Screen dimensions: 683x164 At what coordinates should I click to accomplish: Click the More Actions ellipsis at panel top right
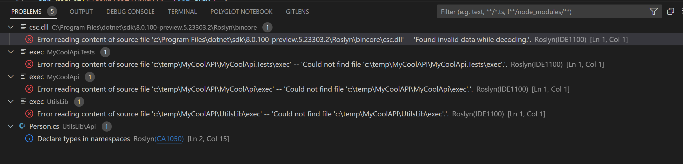click(x=682, y=11)
